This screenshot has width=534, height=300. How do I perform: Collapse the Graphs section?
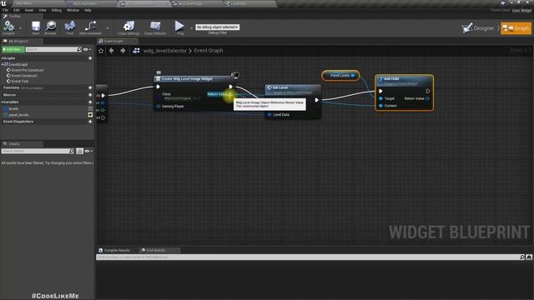coord(3,58)
